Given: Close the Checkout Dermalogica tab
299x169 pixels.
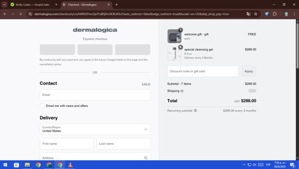Looking at the screenshot, I should point(109,5).
